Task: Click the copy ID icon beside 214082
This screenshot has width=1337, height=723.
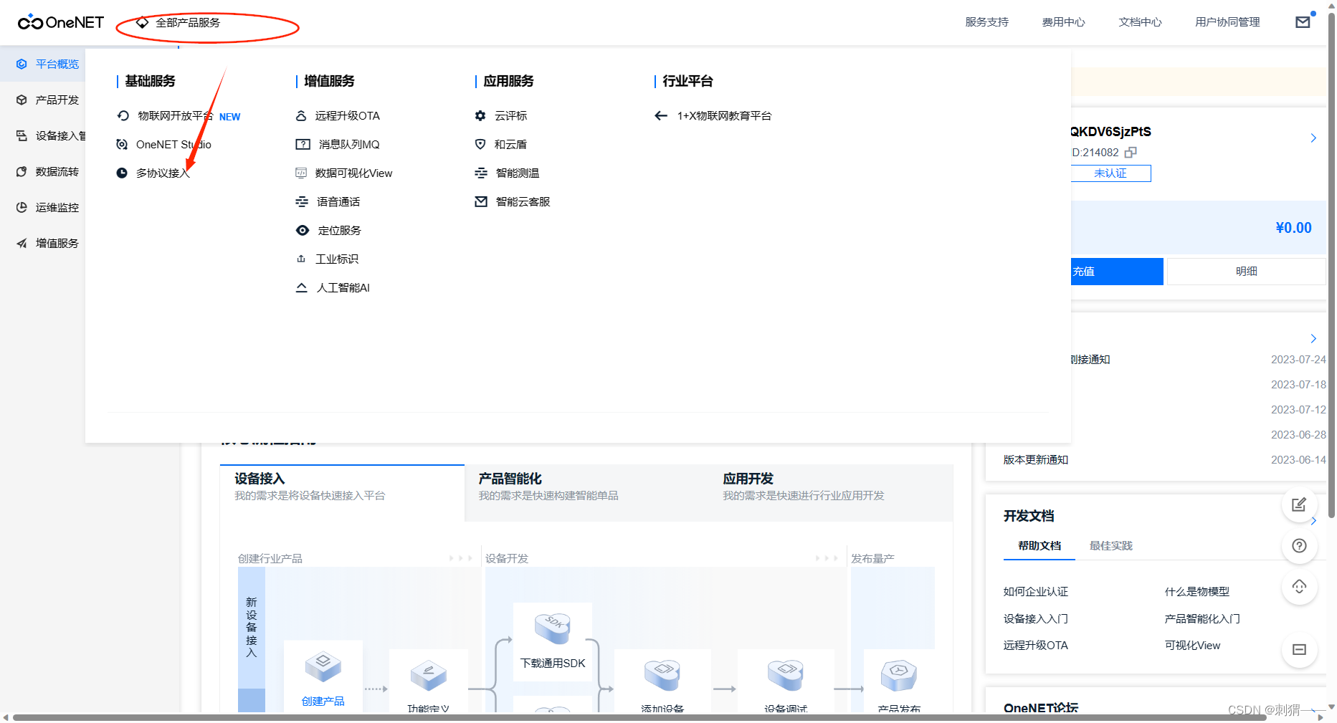Action: point(1131,152)
